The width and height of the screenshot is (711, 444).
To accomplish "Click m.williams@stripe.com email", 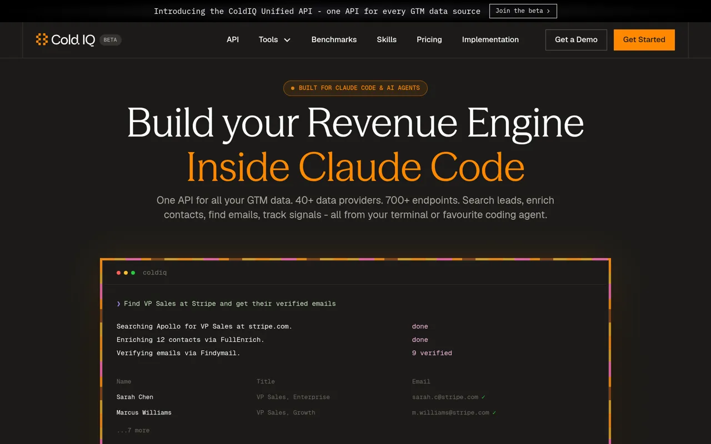I will (450, 412).
